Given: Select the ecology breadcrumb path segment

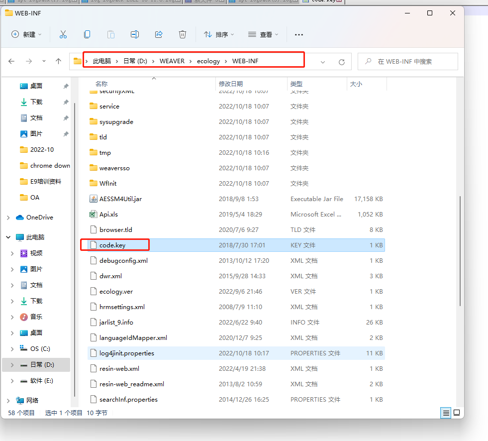Looking at the screenshot, I should pyautogui.click(x=208, y=61).
